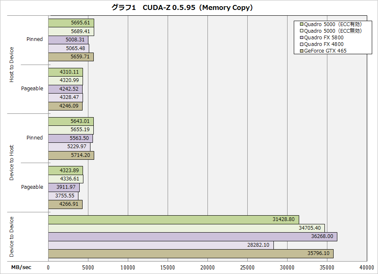
Task: Click the MB/sec unit label
Action: 21,267
